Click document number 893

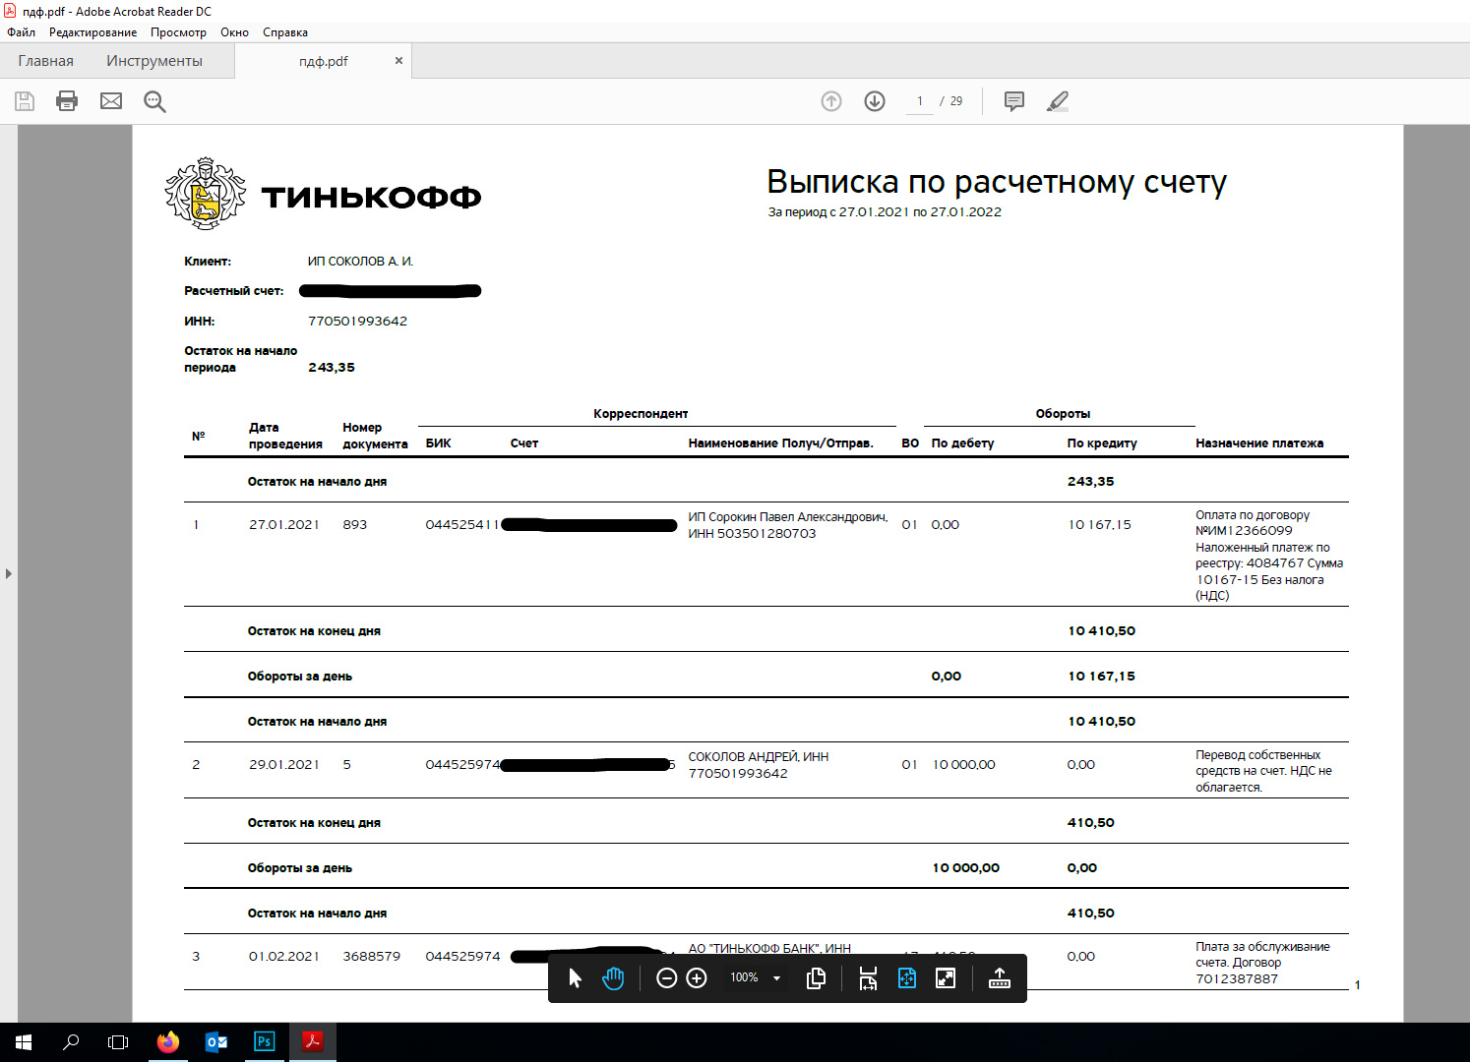tap(355, 525)
